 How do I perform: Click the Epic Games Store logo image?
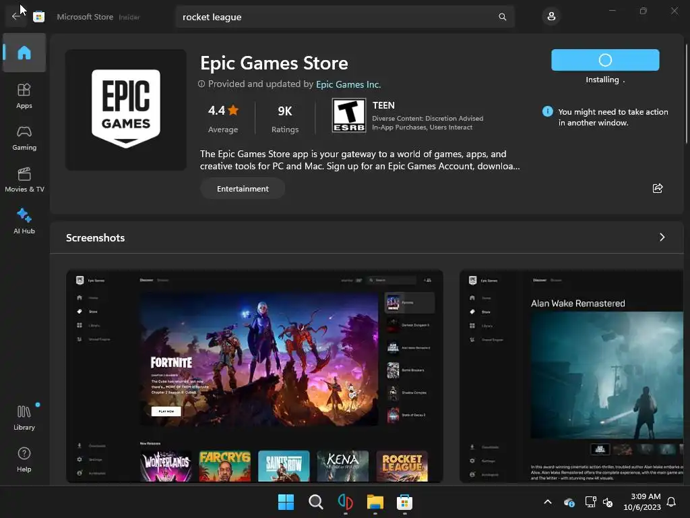[x=126, y=110]
